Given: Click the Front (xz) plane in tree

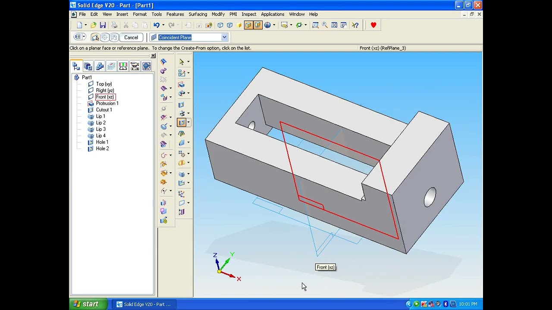Looking at the screenshot, I should point(105,97).
